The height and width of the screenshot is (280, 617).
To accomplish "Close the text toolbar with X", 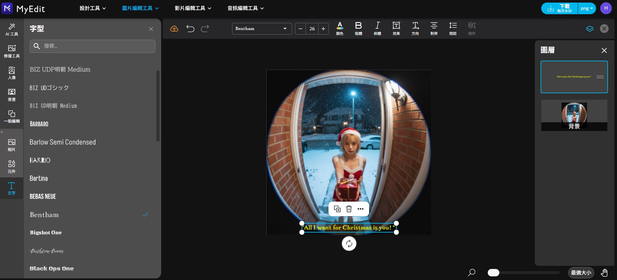I will click(604, 28).
